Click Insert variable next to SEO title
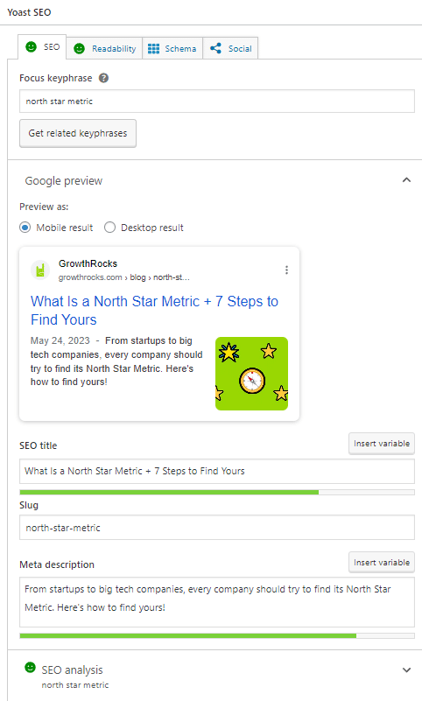The image size is (422, 701). click(x=382, y=444)
